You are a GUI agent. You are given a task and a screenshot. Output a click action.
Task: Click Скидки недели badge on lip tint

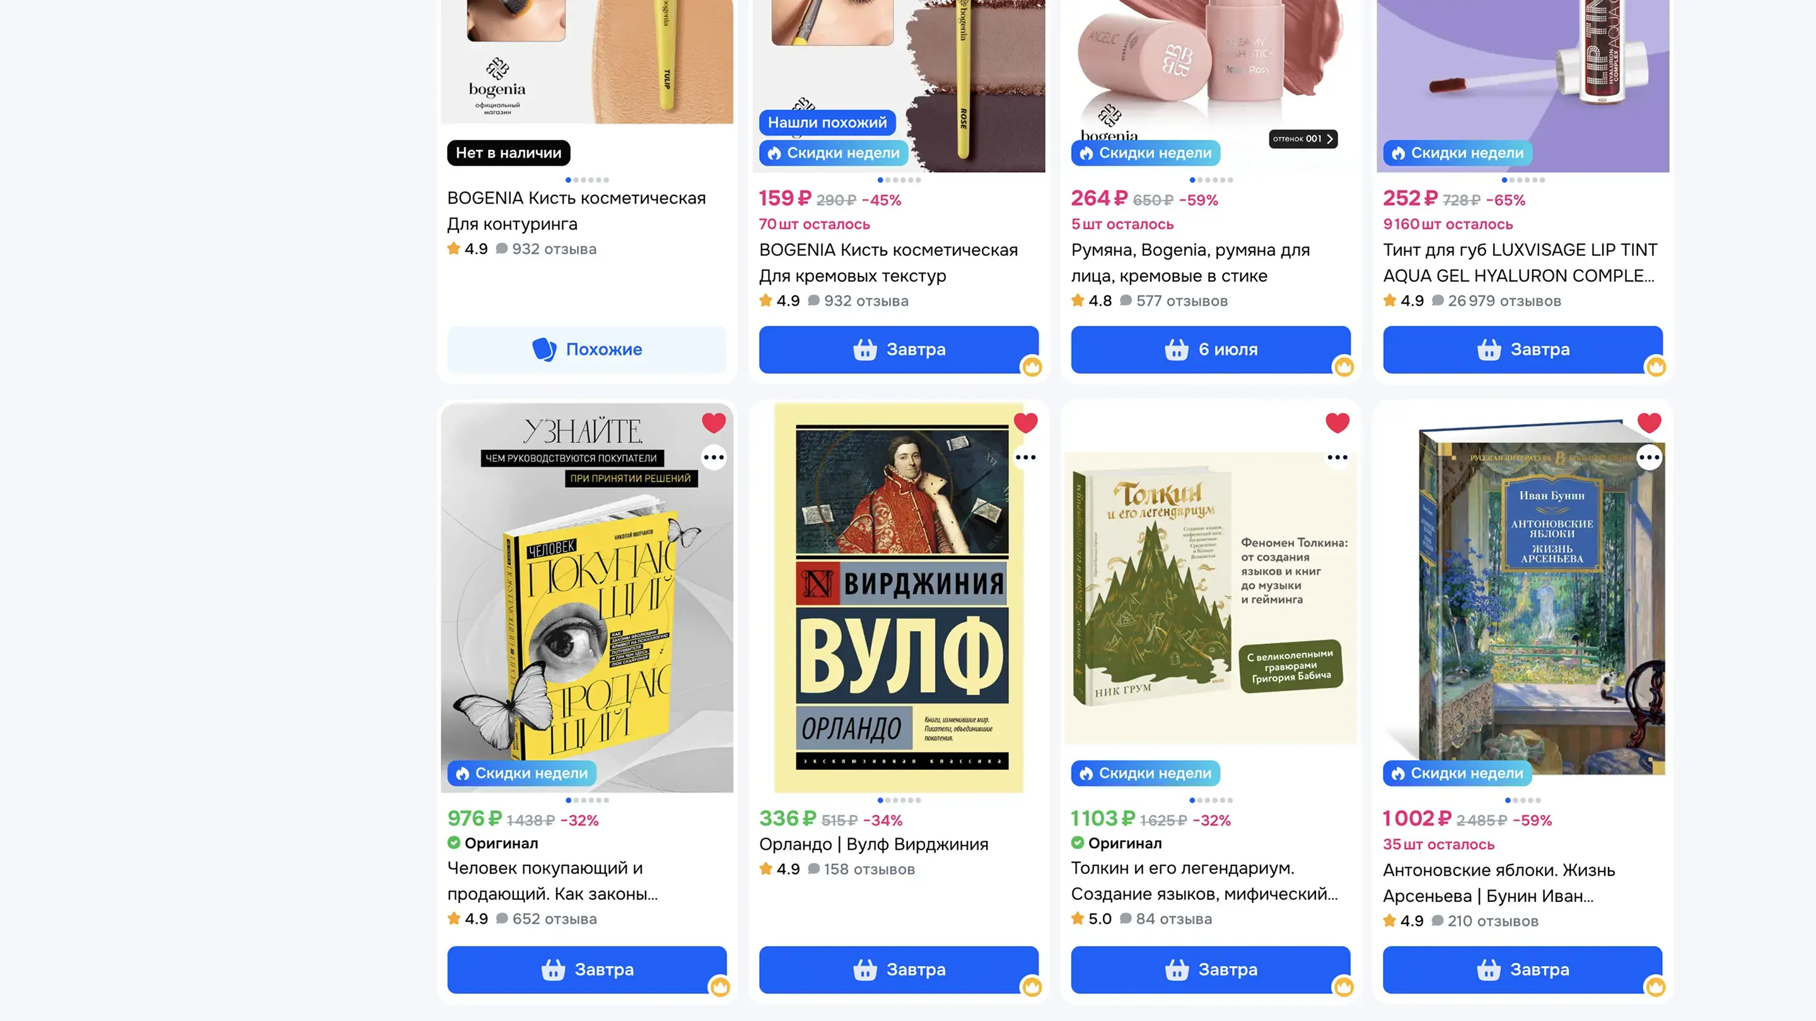tap(1457, 153)
